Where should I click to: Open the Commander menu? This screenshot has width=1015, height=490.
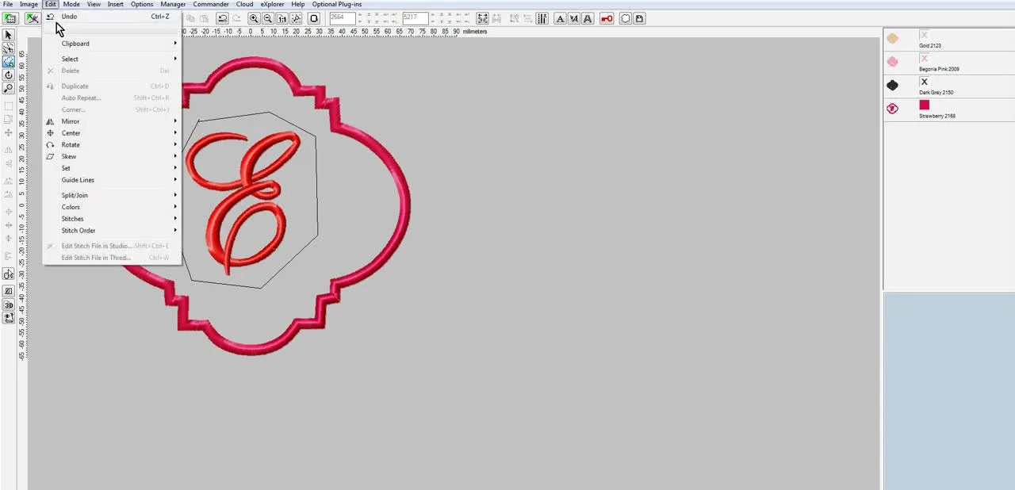[x=211, y=4]
